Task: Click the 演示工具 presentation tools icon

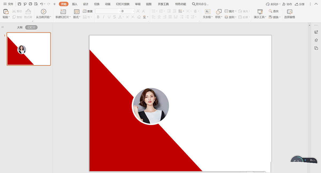Action: (260, 11)
